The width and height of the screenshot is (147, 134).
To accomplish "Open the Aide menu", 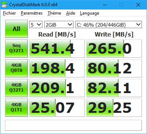I will 71,13.
